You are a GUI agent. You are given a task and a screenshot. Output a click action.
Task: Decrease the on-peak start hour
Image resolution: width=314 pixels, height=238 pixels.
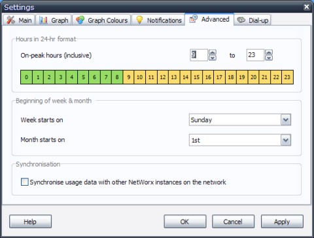(x=213, y=58)
